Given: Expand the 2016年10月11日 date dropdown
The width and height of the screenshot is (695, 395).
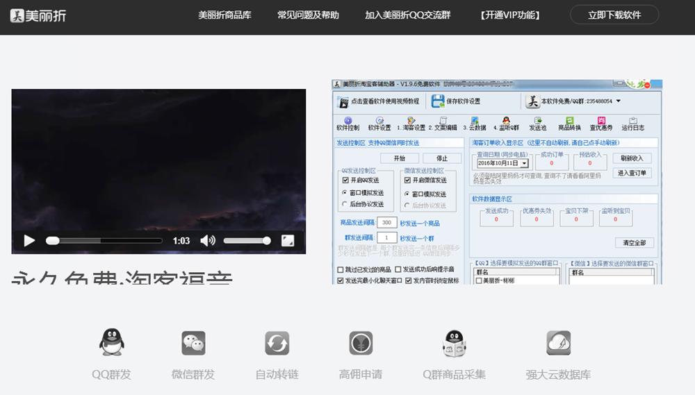Looking at the screenshot, I should pos(524,163).
